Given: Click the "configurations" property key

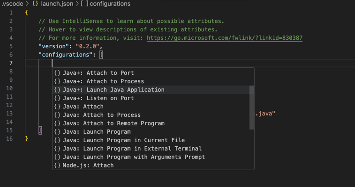Looking at the screenshot, I should 66,55.
